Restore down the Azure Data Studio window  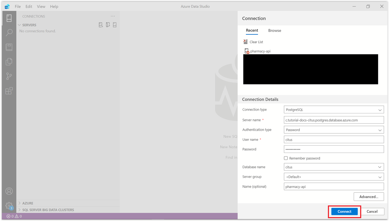(368, 6)
